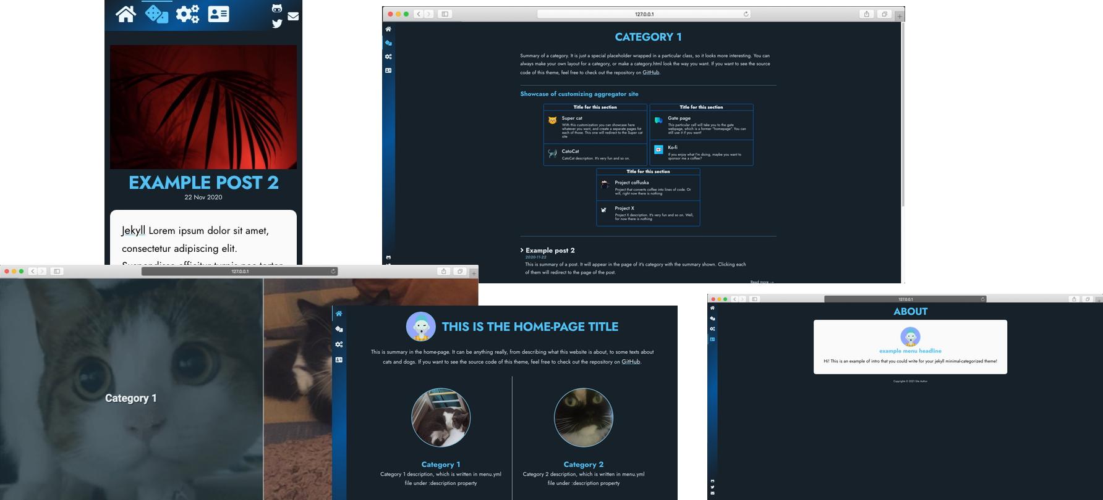Click address bar in Category 1 Safari window
This screenshot has width=1103, height=500.
(644, 14)
